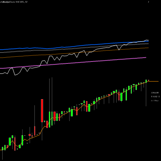Click the 'in 2 Days' text

tap(155, 101)
